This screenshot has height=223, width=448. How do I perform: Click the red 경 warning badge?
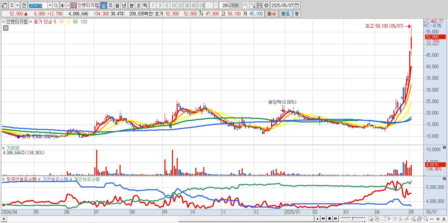[x=74, y=5]
